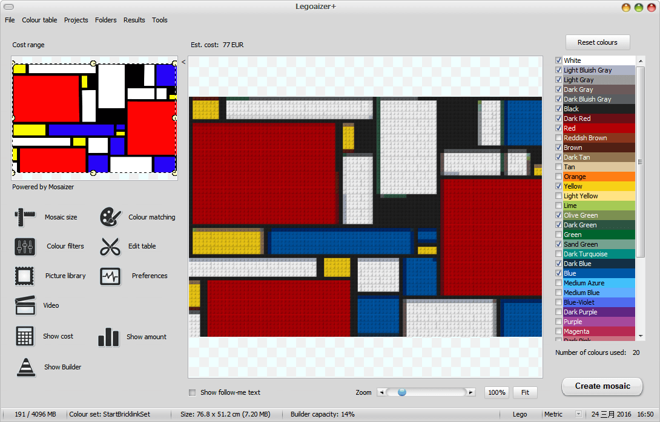Click the zoom slider handle
Image resolution: width=660 pixels, height=422 pixels.
[x=402, y=392]
